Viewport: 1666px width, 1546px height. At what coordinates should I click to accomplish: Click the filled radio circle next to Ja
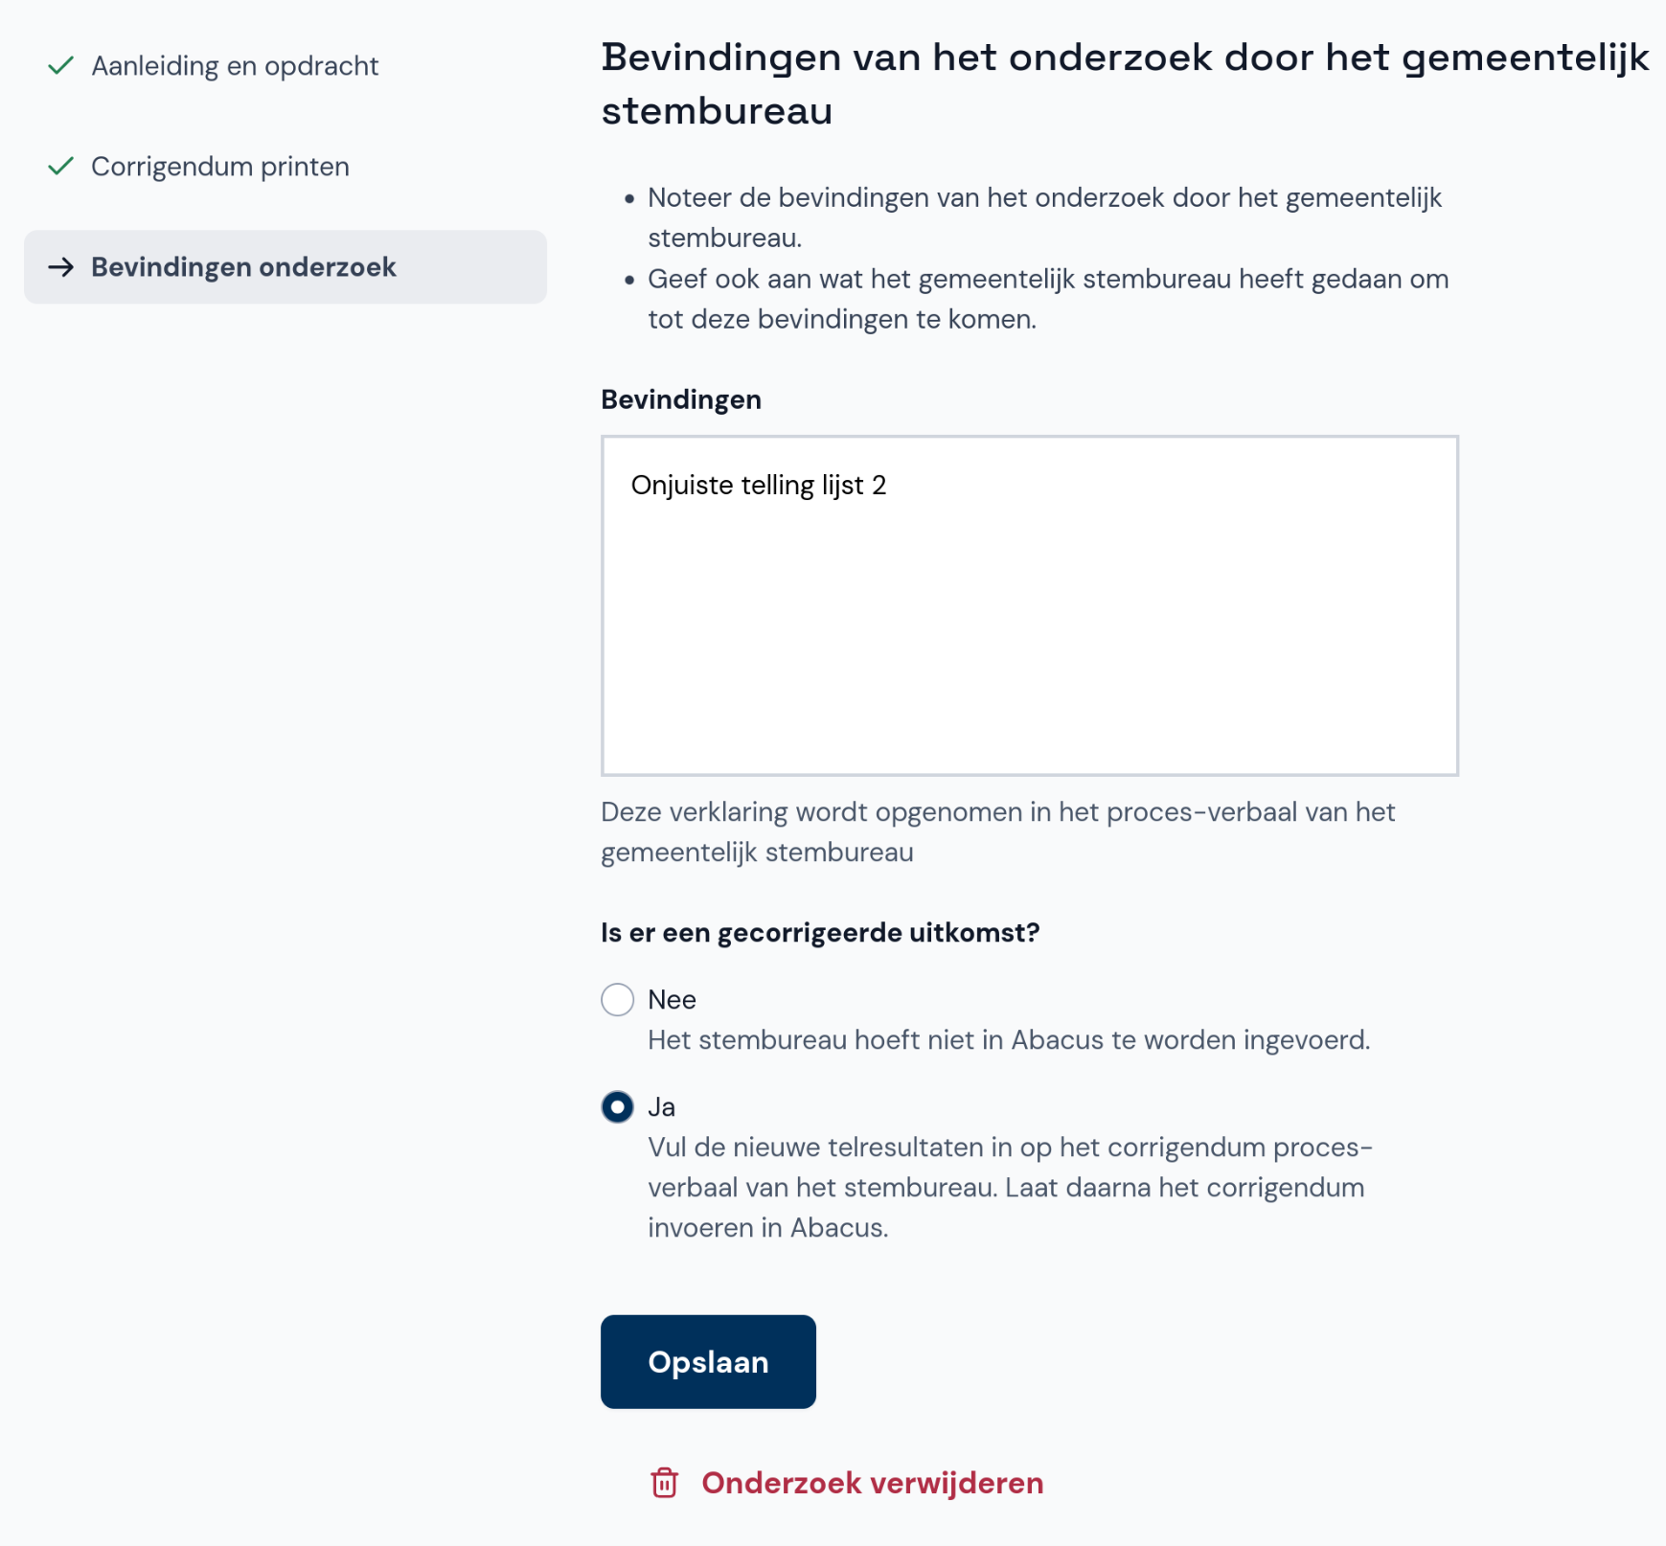pyautogui.click(x=619, y=1106)
